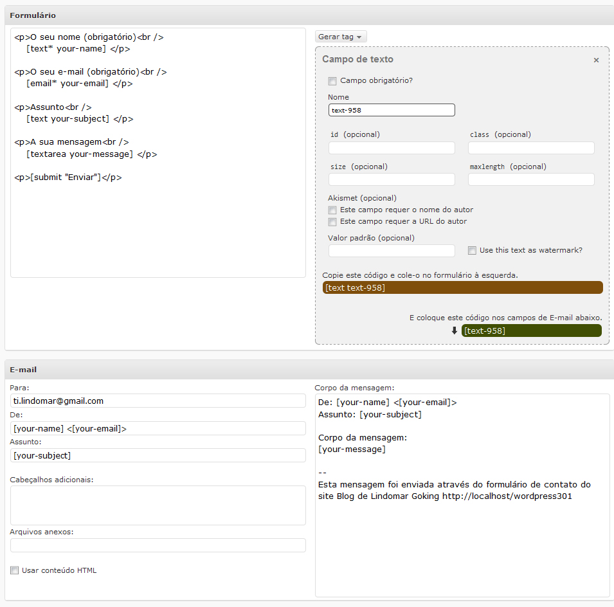Open the Gerar tag dropdown

341,37
